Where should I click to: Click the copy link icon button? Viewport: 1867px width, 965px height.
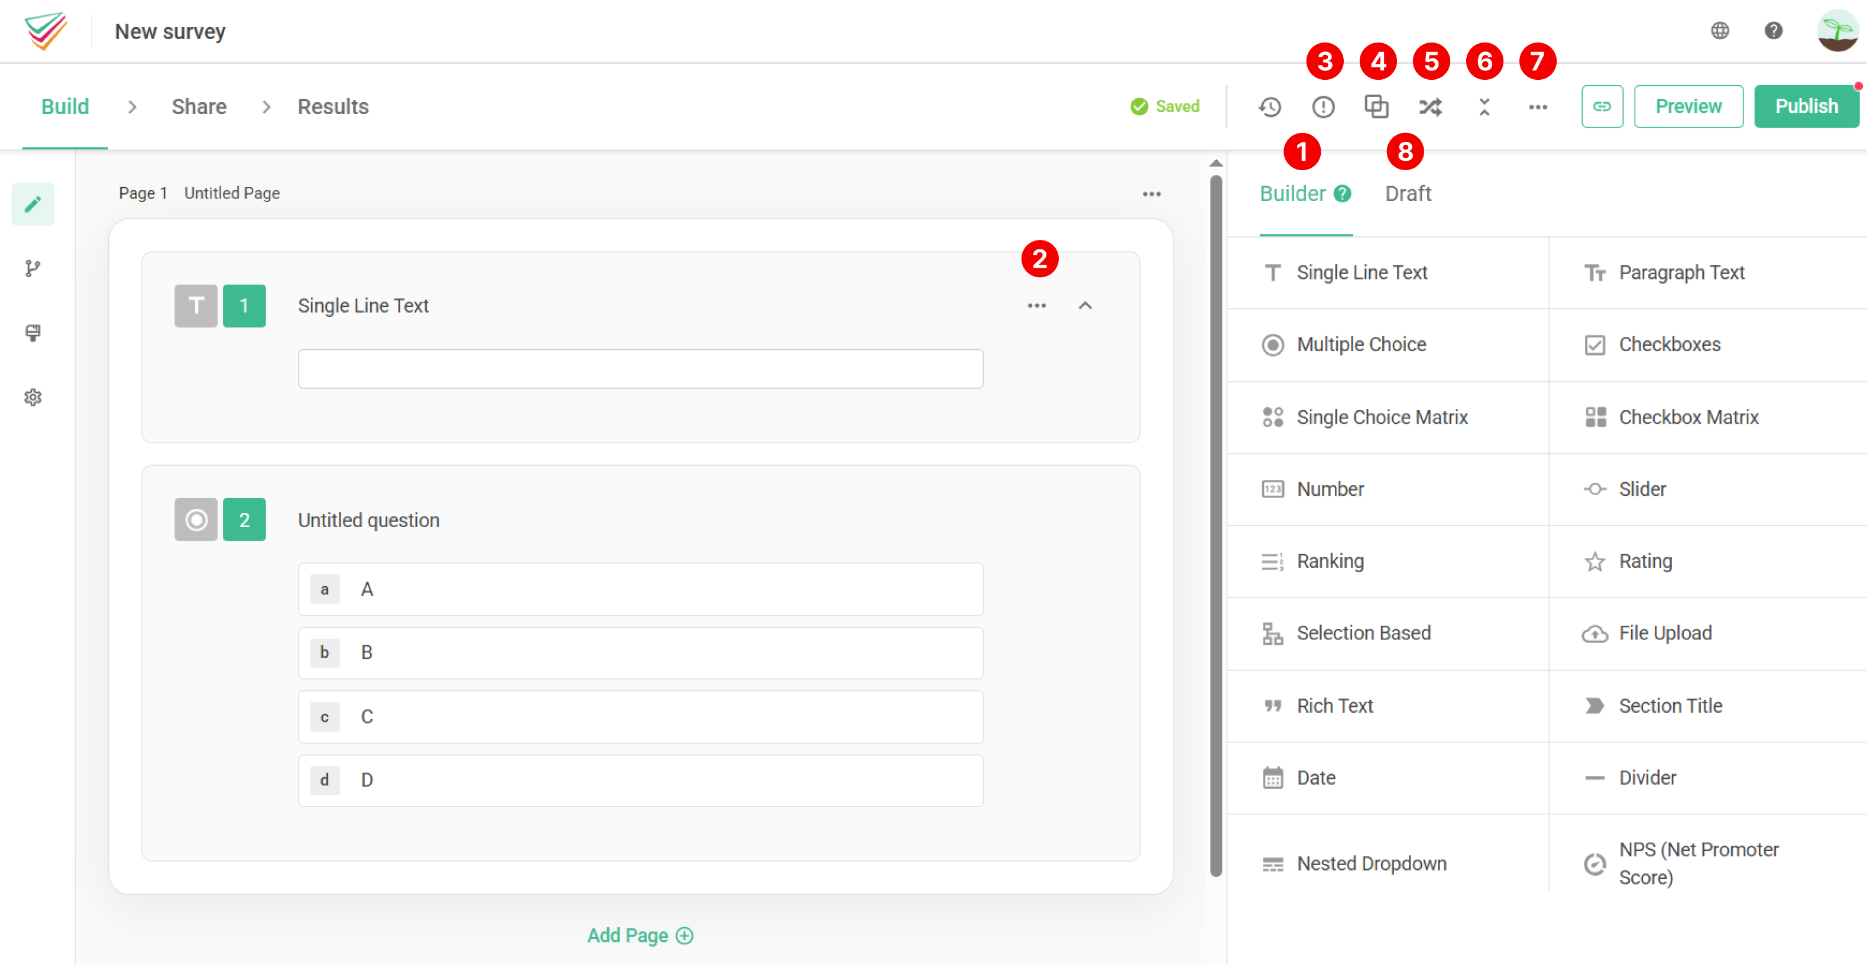coord(1602,107)
